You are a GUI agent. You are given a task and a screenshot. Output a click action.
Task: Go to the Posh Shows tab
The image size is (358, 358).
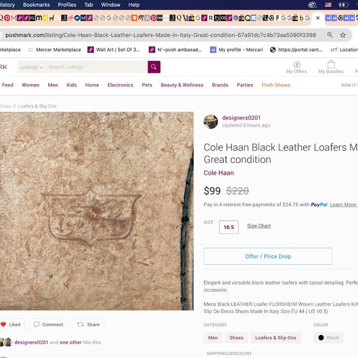pos(276,85)
